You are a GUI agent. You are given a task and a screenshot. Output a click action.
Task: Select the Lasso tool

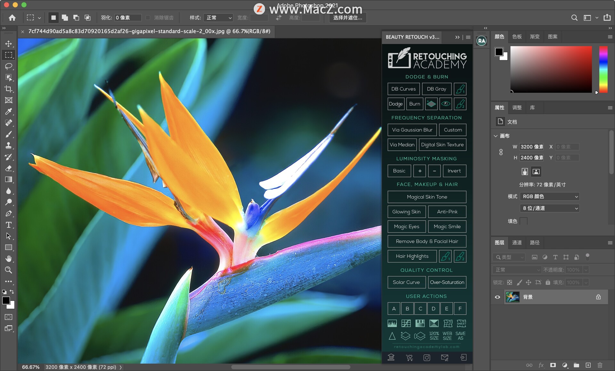pos(9,66)
